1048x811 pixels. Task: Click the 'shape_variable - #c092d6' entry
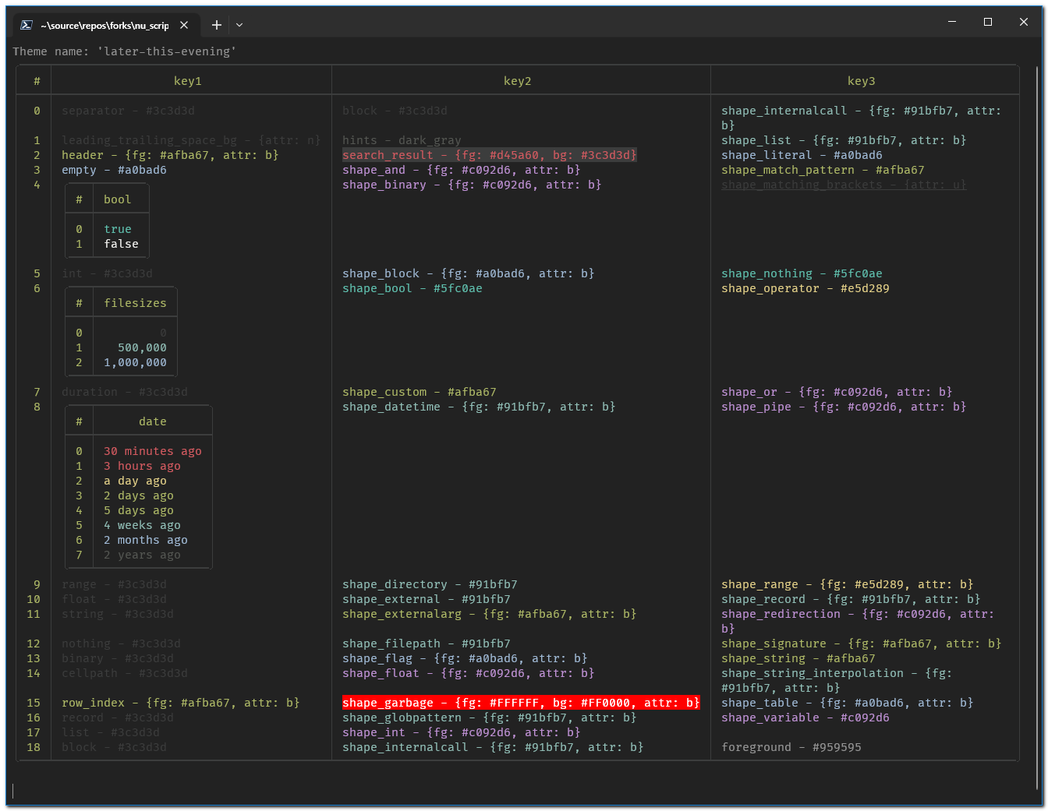pos(805,718)
